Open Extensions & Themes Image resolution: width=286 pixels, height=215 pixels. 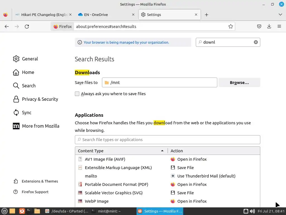coord(36,181)
